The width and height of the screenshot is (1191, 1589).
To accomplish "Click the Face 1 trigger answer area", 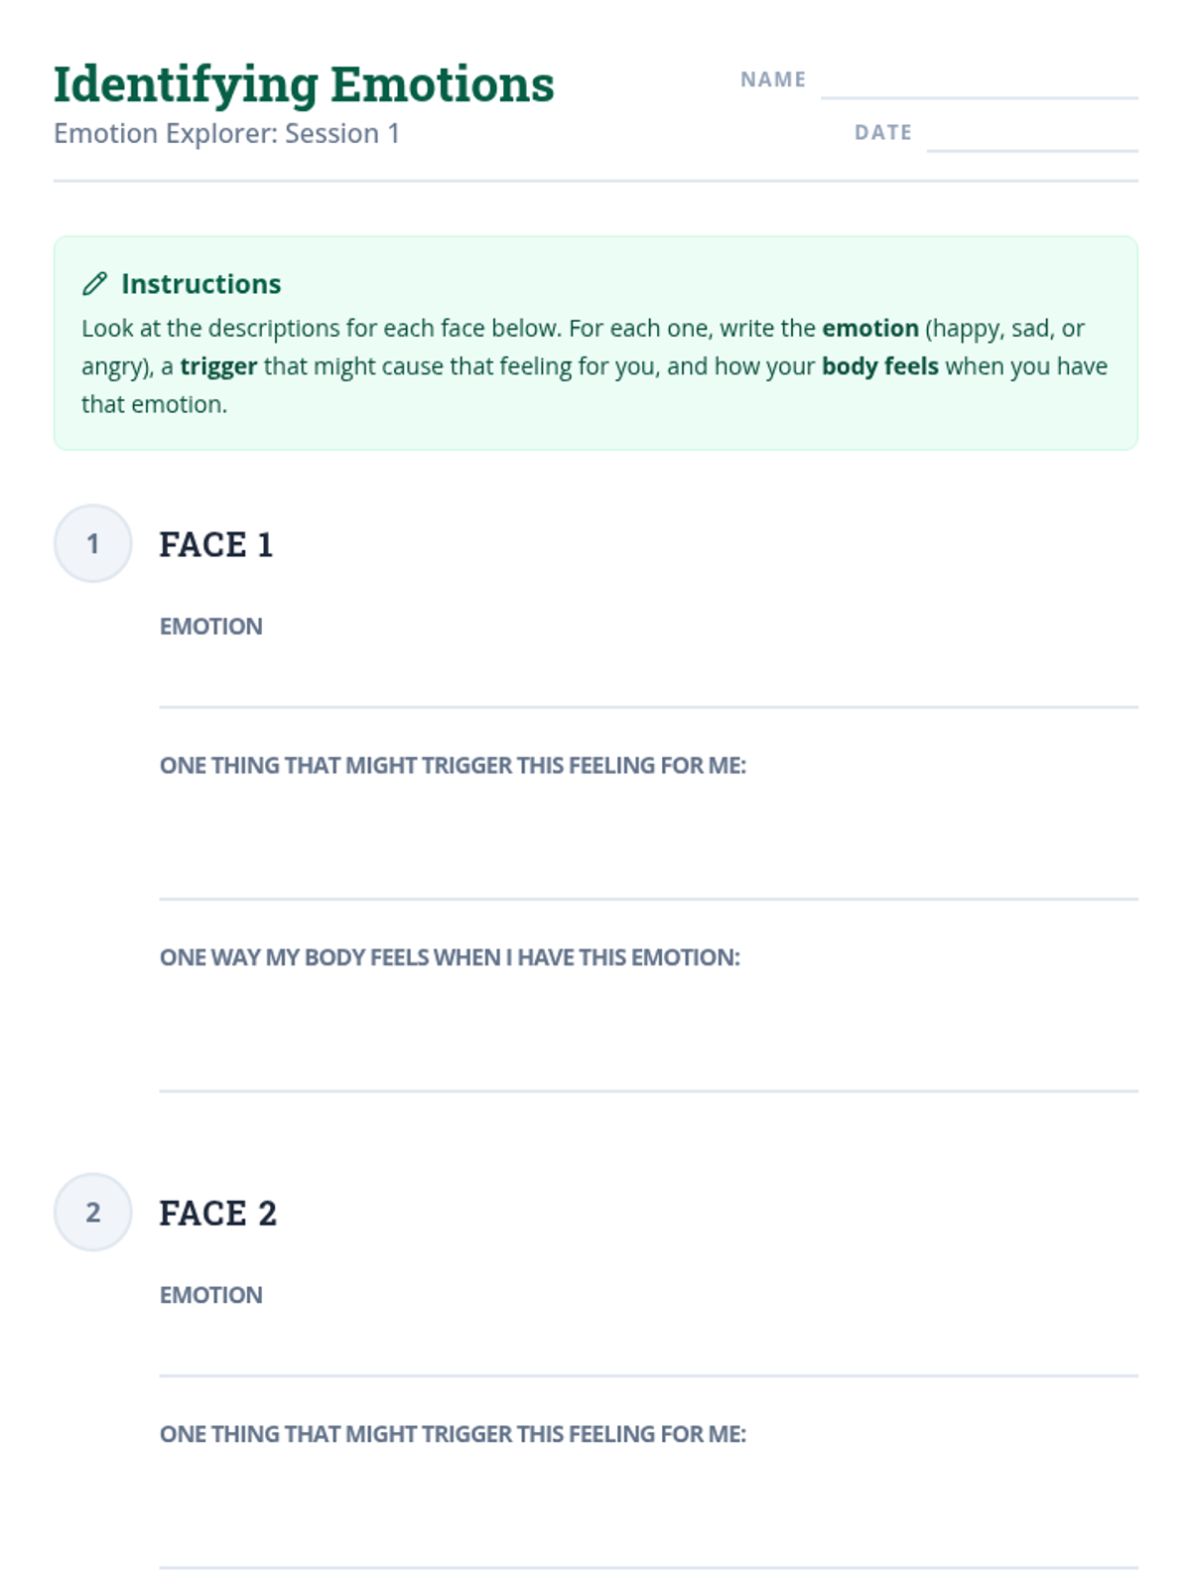I will pos(648,844).
